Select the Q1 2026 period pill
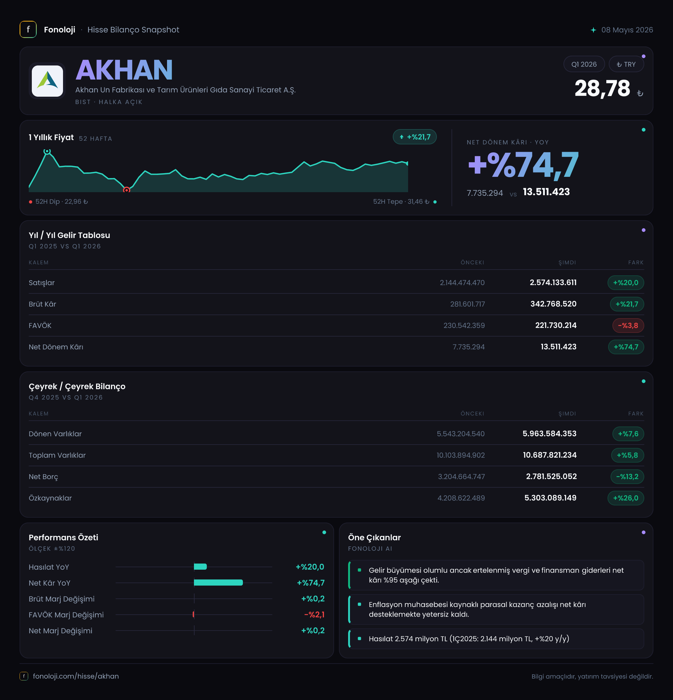The image size is (673, 700). tap(584, 64)
